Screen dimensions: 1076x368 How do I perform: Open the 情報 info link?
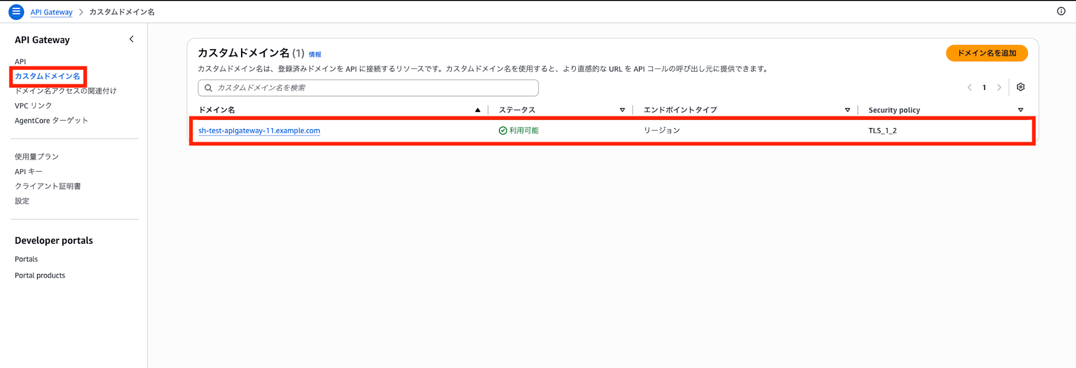[x=315, y=54]
